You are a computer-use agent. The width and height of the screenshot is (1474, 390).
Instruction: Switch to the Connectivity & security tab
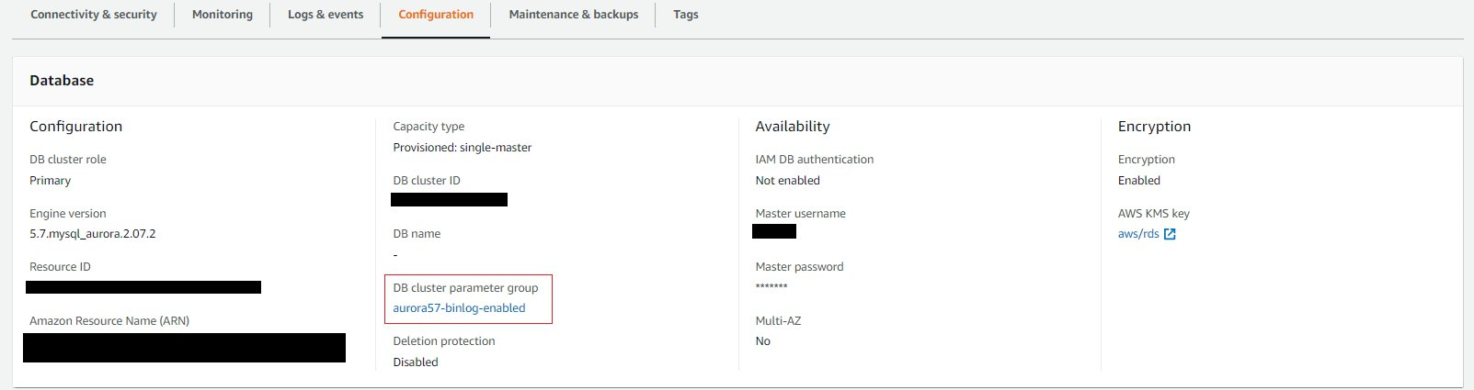pyautogui.click(x=94, y=15)
